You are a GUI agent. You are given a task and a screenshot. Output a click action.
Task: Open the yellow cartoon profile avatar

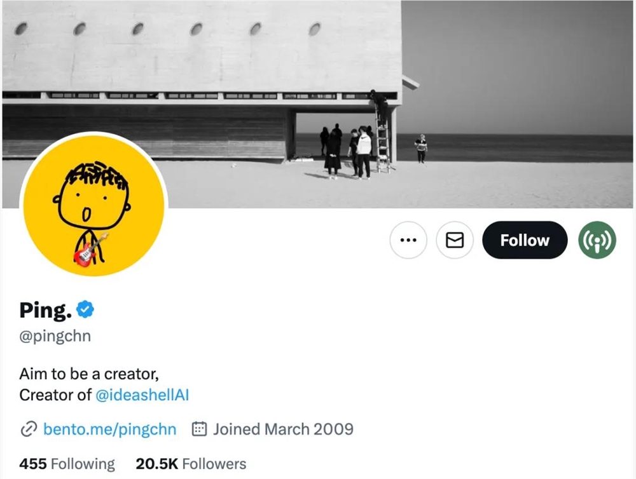point(93,203)
